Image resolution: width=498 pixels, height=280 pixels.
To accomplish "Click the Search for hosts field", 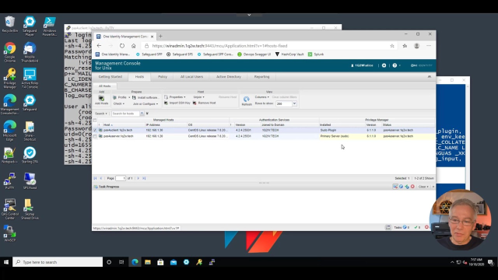I will 125,114.
